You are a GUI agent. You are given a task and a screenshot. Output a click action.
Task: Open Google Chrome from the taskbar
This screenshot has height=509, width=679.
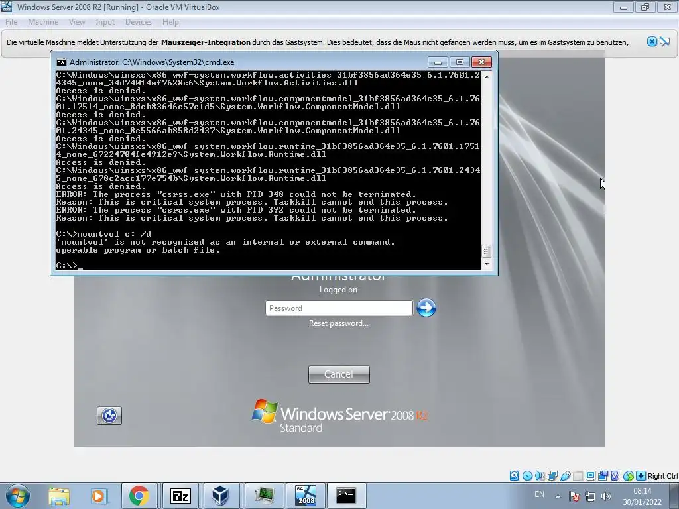point(139,496)
